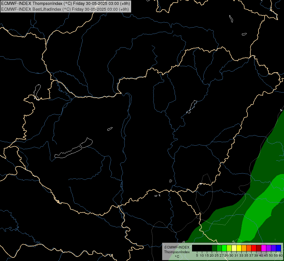This screenshot has width=284, height=261.
Task: Click the legend tick value 10
Action: click(202, 255)
